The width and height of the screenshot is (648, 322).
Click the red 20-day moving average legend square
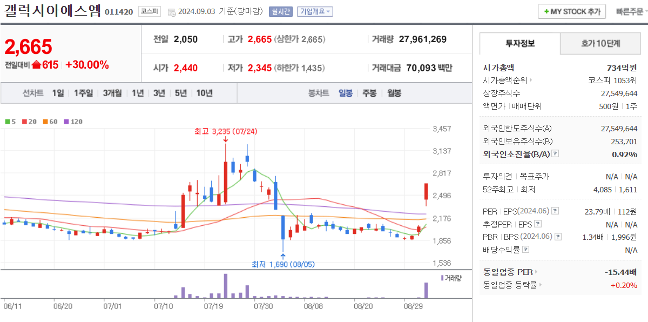[24, 122]
